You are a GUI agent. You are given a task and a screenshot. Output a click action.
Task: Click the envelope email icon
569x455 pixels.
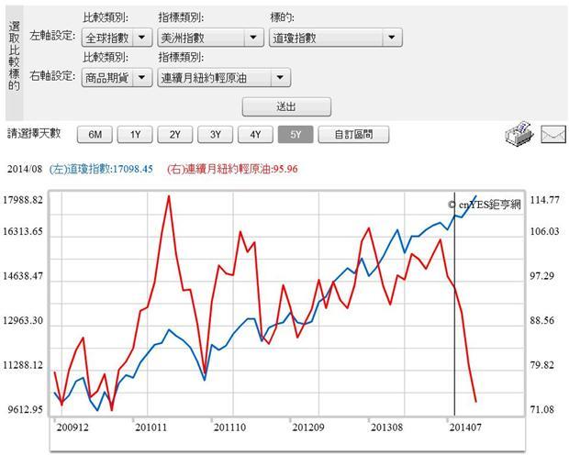(553, 134)
